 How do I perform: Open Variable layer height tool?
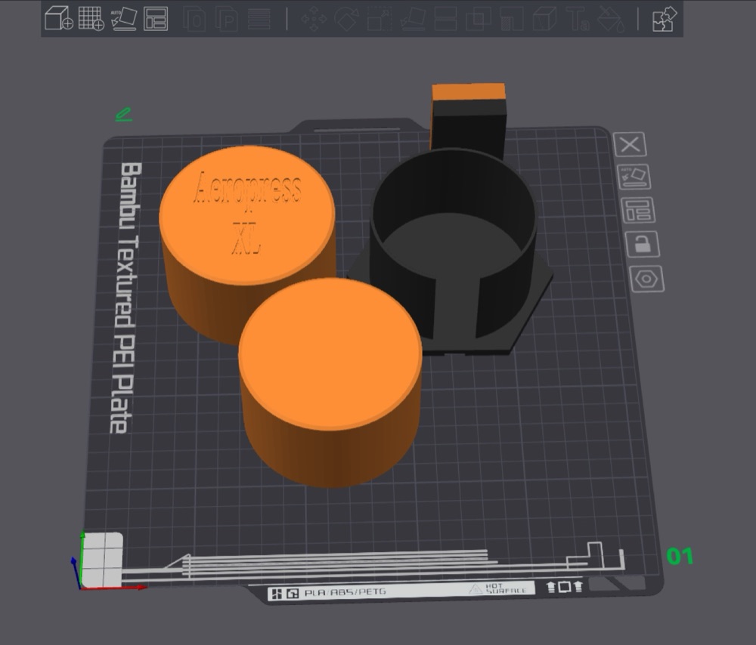[259, 19]
